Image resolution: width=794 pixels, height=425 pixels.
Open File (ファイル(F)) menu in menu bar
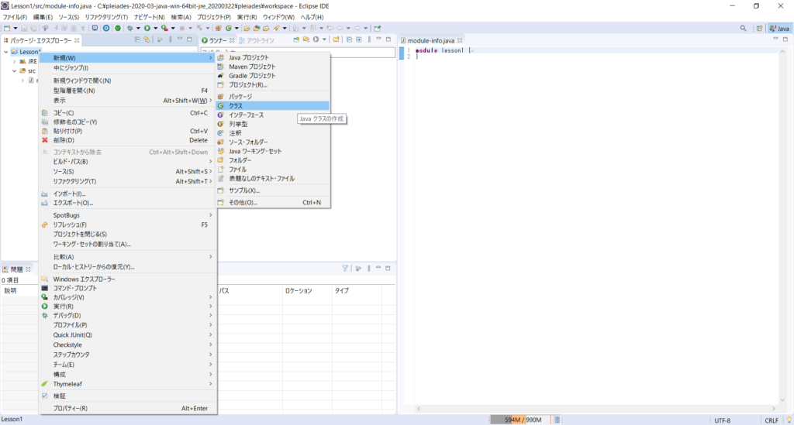point(16,17)
